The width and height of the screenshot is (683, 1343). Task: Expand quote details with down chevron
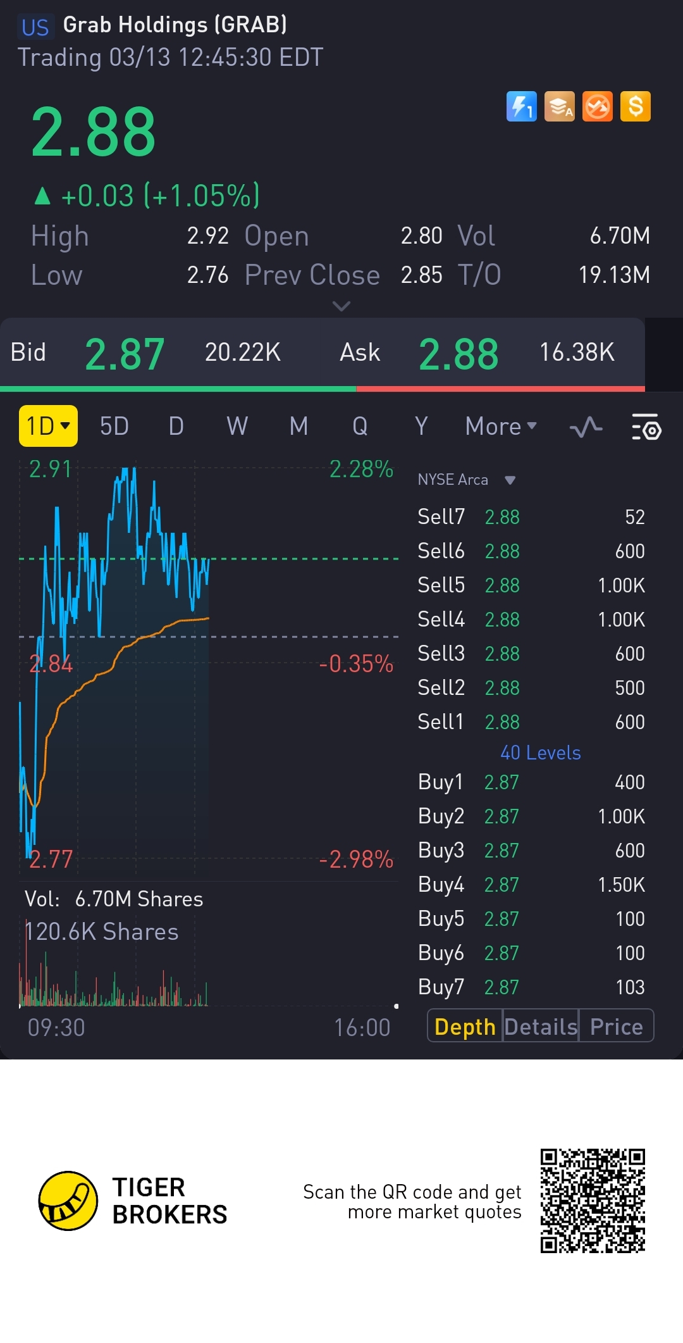coord(341,306)
